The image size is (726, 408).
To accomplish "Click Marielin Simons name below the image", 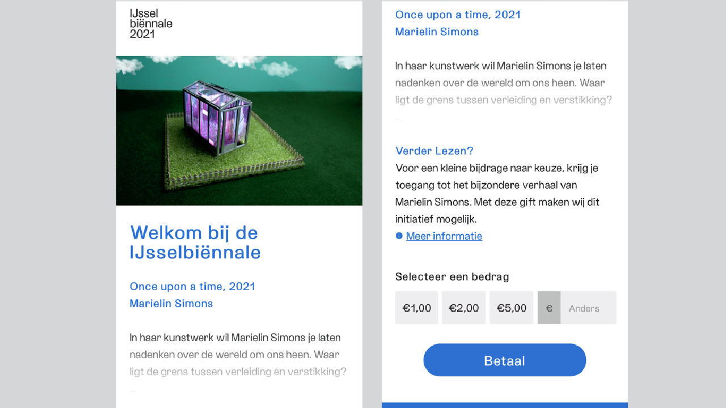I will [171, 303].
